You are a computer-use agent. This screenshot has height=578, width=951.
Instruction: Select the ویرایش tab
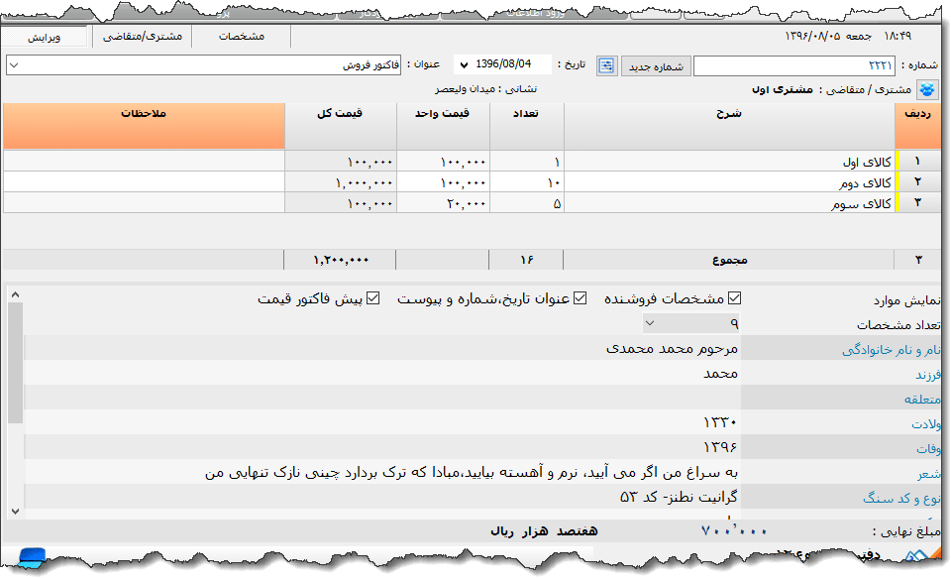point(46,36)
